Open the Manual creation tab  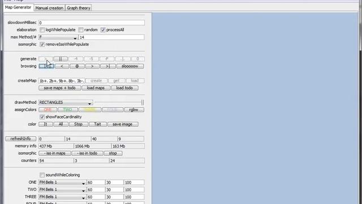click(x=49, y=8)
